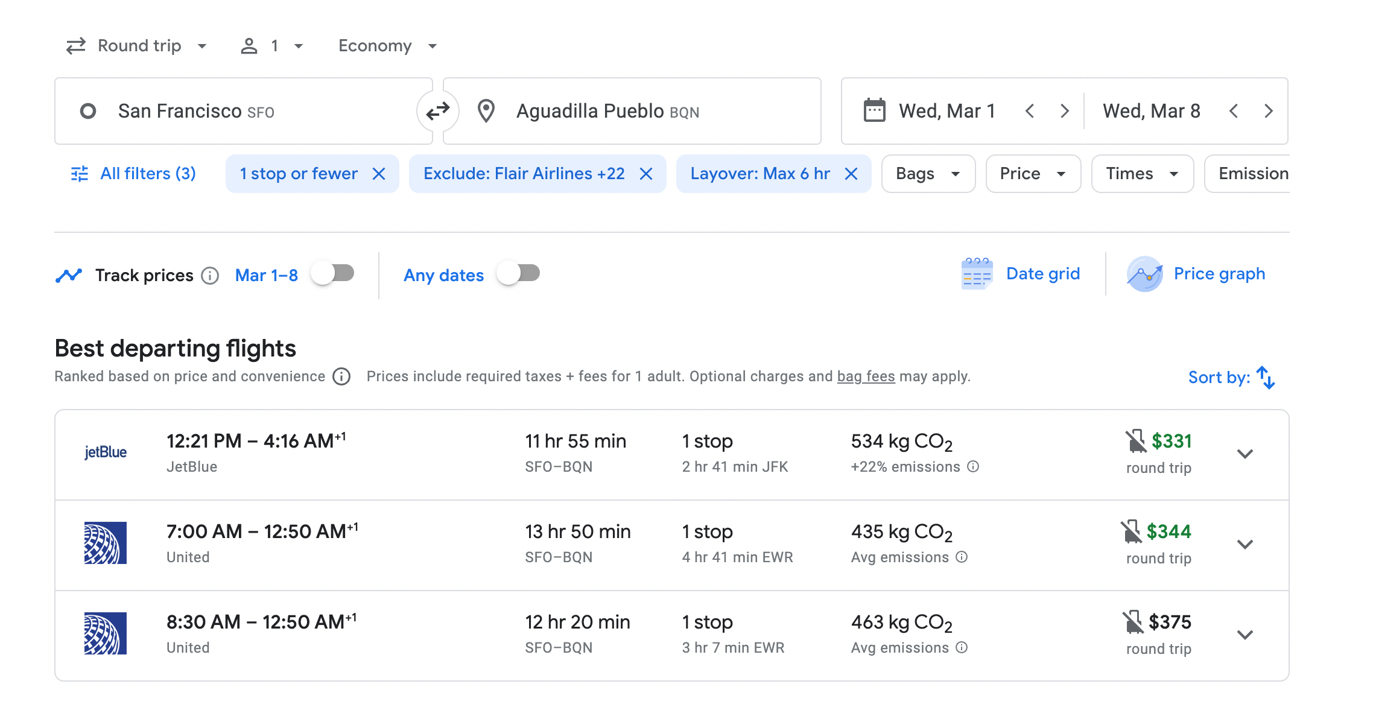Go to previous return date
The image size is (1373, 713).
click(x=1234, y=111)
